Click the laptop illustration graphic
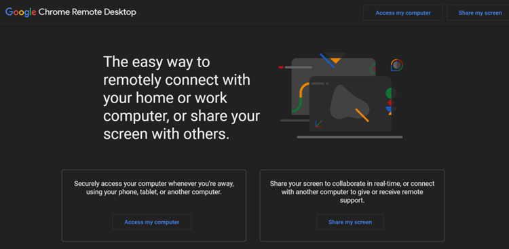Viewport: 509px width, 249px height. [x=341, y=96]
